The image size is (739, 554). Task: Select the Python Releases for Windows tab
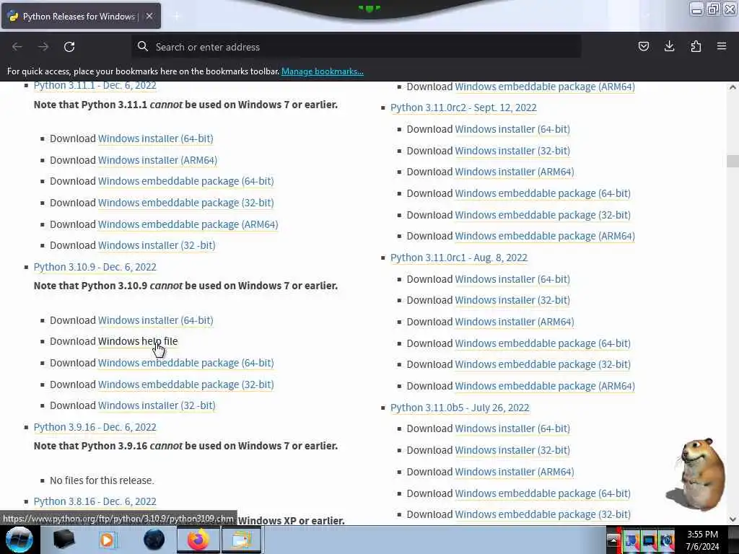pos(81,16)
